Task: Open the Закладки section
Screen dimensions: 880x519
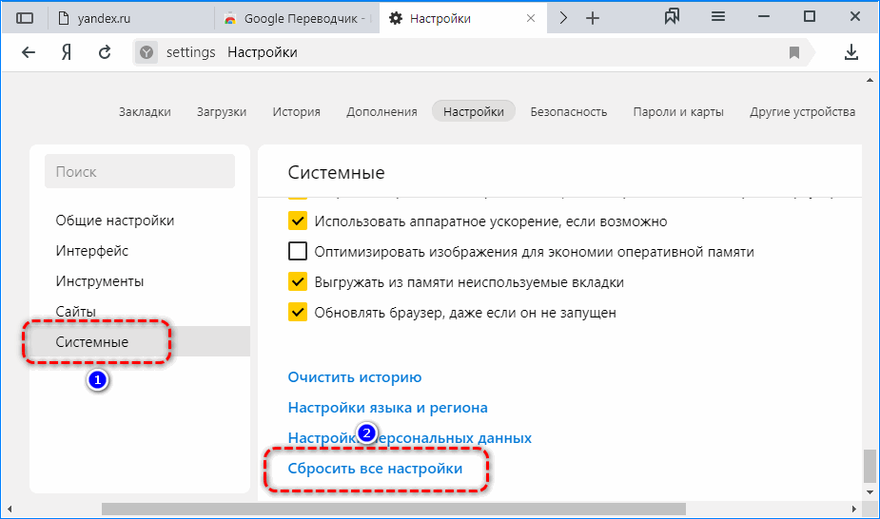Action: [145, 112]
